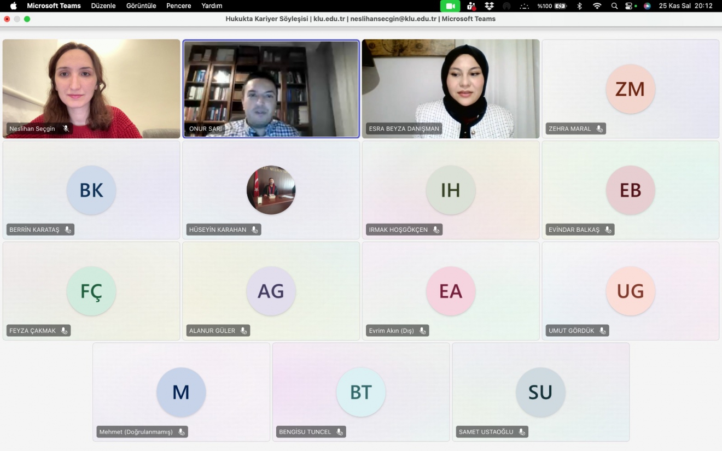
Task: Click the ESRA BEYZA DANIŞMAN name label
Action: click(404, 128)
